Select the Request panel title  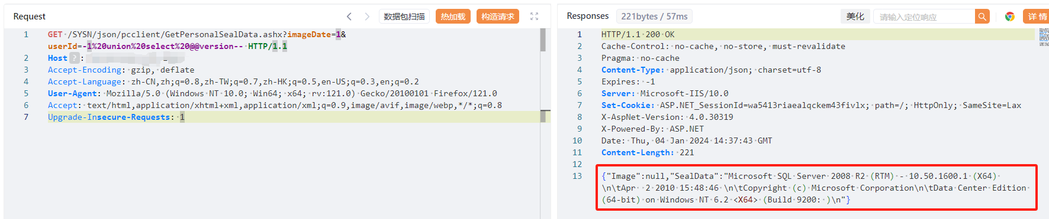click(x=30, y=17)
